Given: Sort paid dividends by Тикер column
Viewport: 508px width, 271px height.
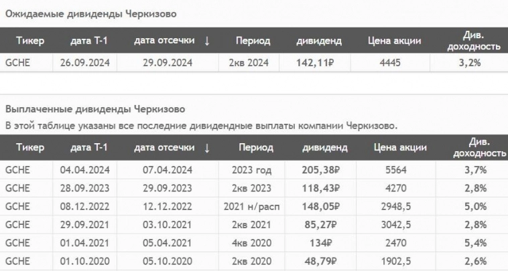Looking at the screenshot, I should pyautogui.click(x=30, y=148).
